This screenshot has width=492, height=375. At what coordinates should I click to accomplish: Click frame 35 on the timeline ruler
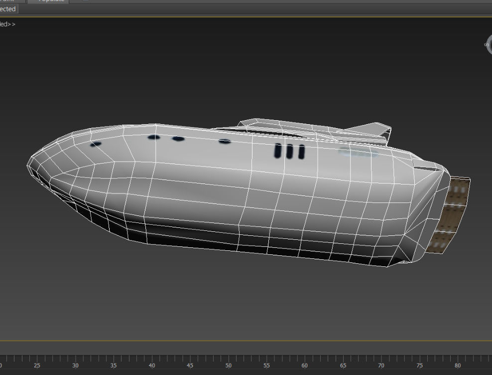coord(114,365)
